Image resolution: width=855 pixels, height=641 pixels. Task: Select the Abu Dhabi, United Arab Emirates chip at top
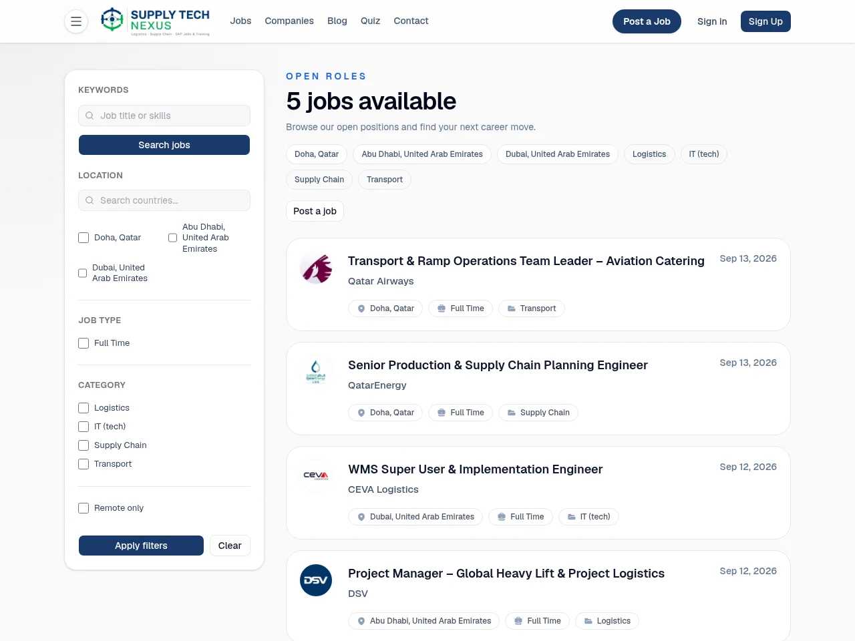pyautogui.click(x=422, y=154)
